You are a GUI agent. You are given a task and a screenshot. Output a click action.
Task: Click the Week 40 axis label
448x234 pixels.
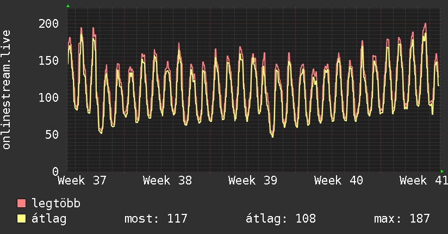[339, 181]
